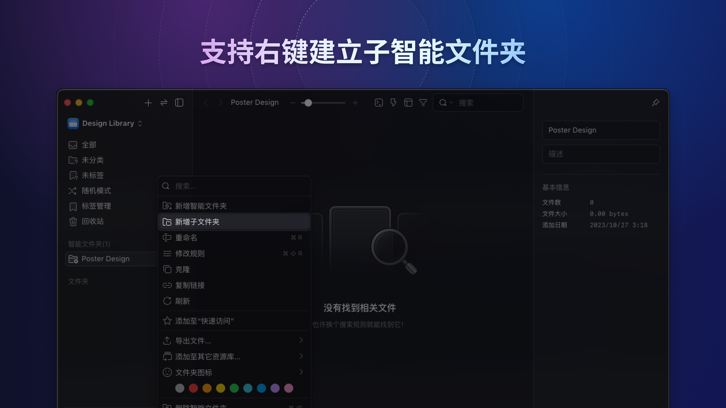Click the 回收站 trash icon
726x408 pixels.
(x=73, y=221)
